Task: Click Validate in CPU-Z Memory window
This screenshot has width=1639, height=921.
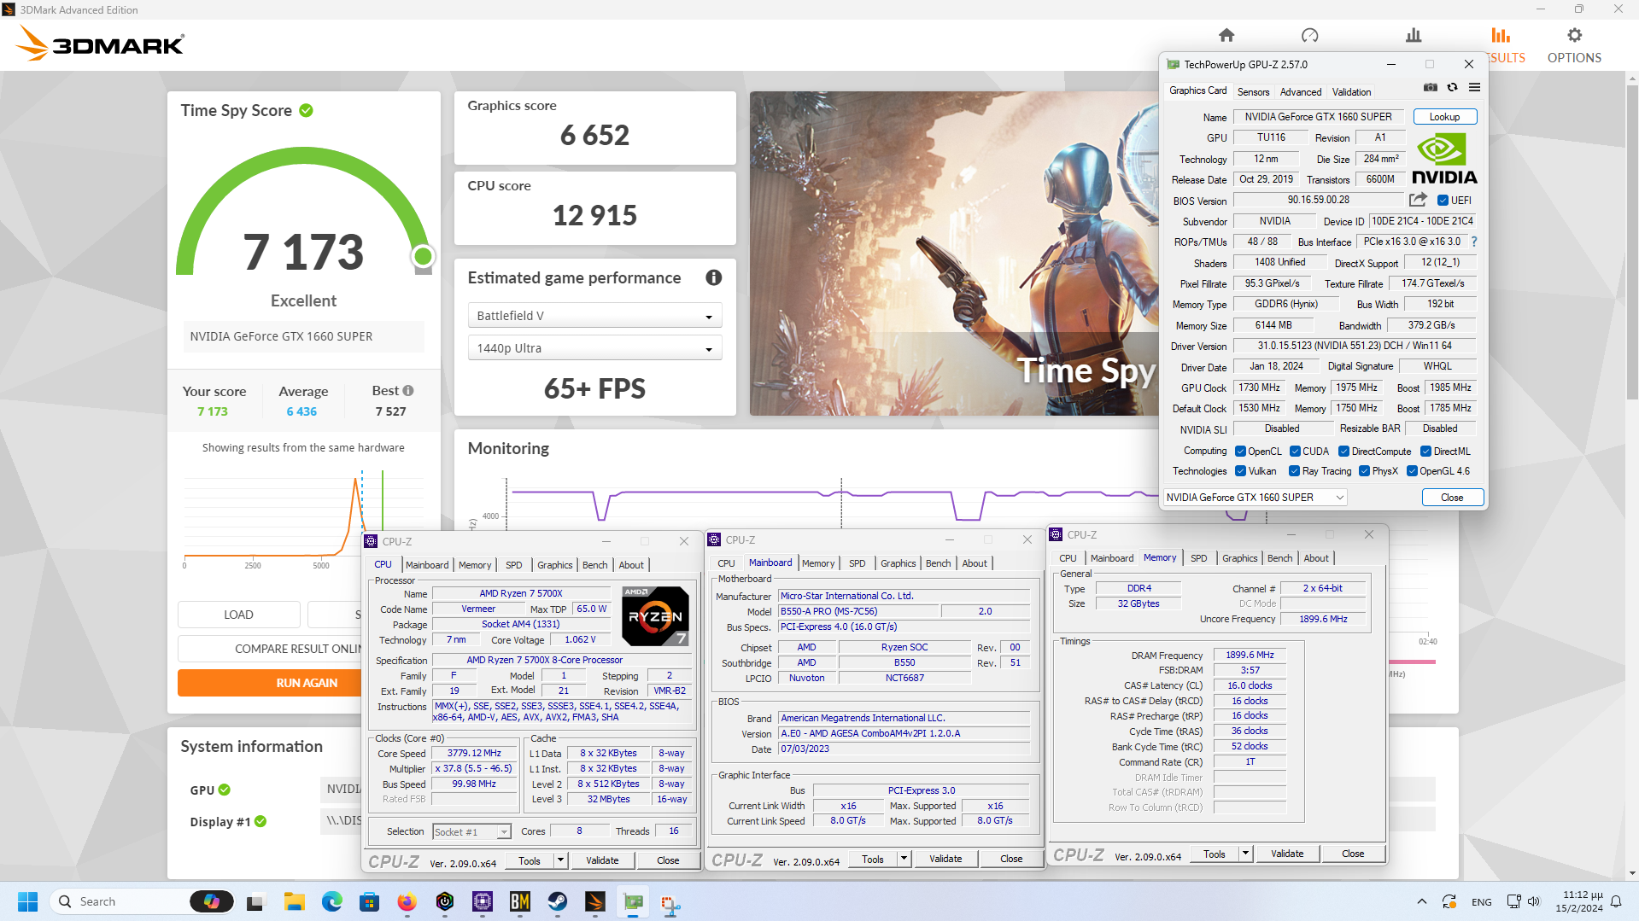Action: pyautogui.click(x=1286, y=854)
